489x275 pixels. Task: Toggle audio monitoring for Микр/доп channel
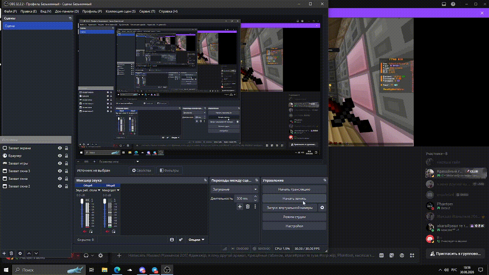[113, 231]
